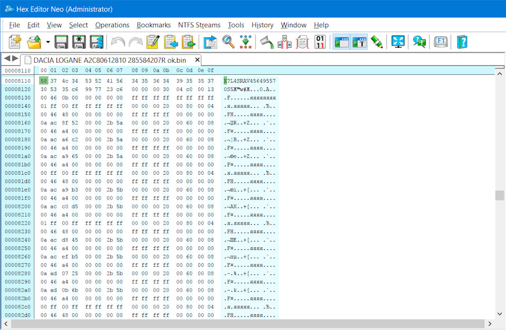Image resolution: width=506 pixels, height=330 pixels.
Task: Open the Tools menu
Action: [x=236, y=25]
